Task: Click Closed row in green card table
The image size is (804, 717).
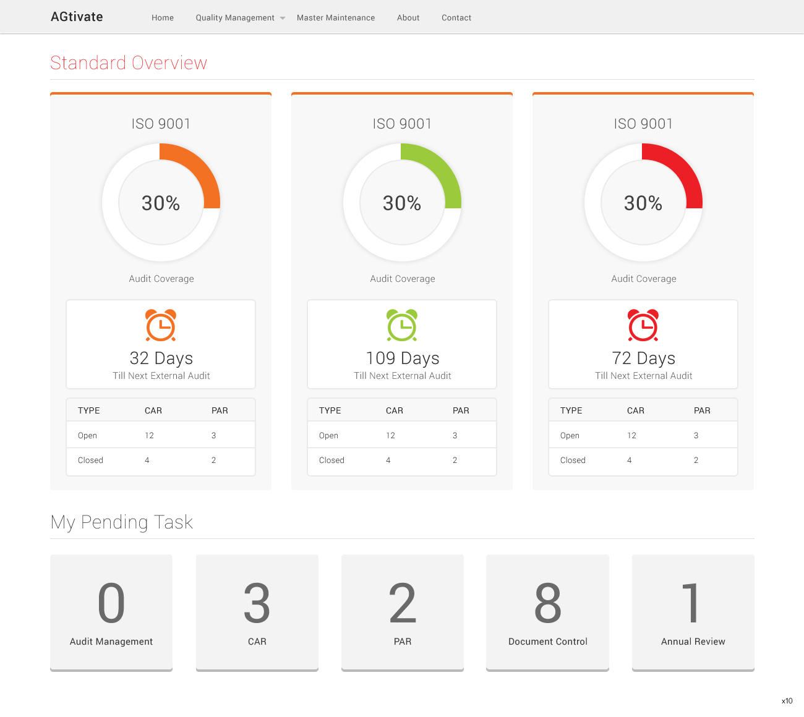Action: click(402, 460)
